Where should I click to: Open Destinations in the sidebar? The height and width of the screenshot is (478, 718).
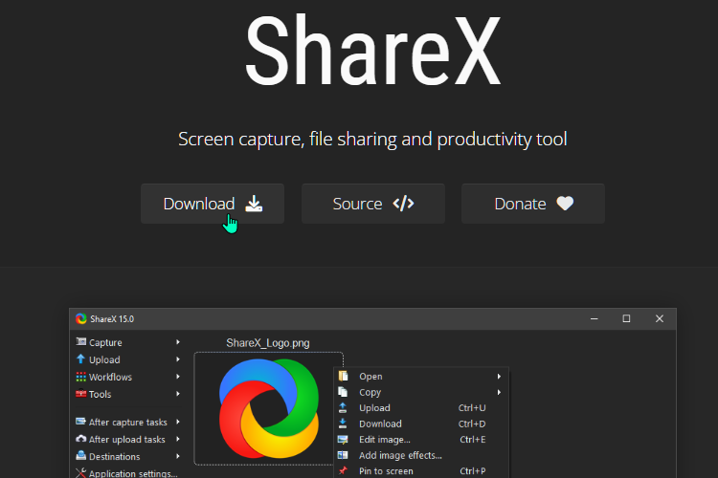(x=128, y=457)
